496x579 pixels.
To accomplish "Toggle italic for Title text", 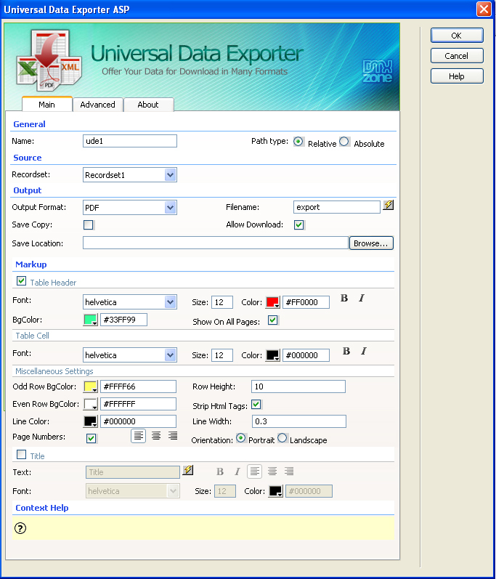I will click(x=237, y=471).
